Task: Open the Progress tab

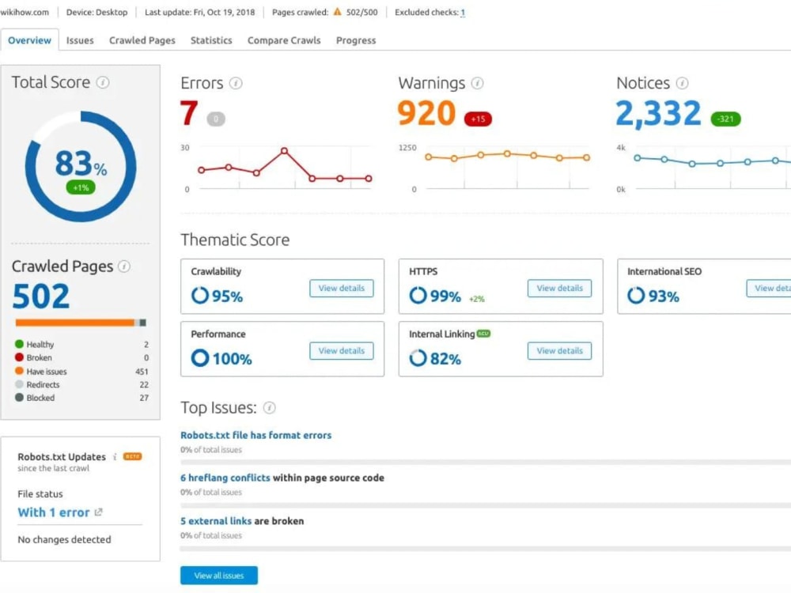Action: [356, 40]
